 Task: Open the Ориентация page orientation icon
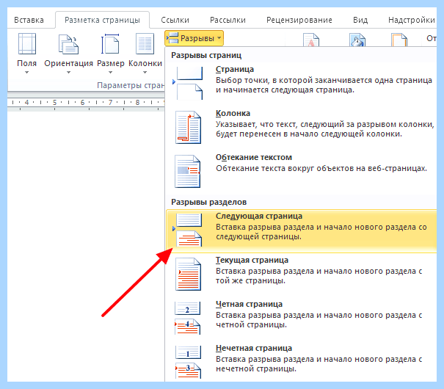pyautogui.click(x=68, y=44)
